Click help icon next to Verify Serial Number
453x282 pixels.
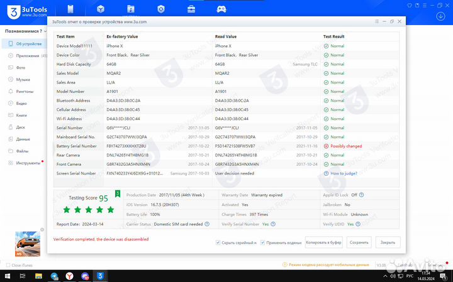(x=273, y=224)
